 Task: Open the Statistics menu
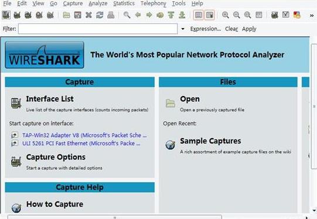click(x=124, y=4)
